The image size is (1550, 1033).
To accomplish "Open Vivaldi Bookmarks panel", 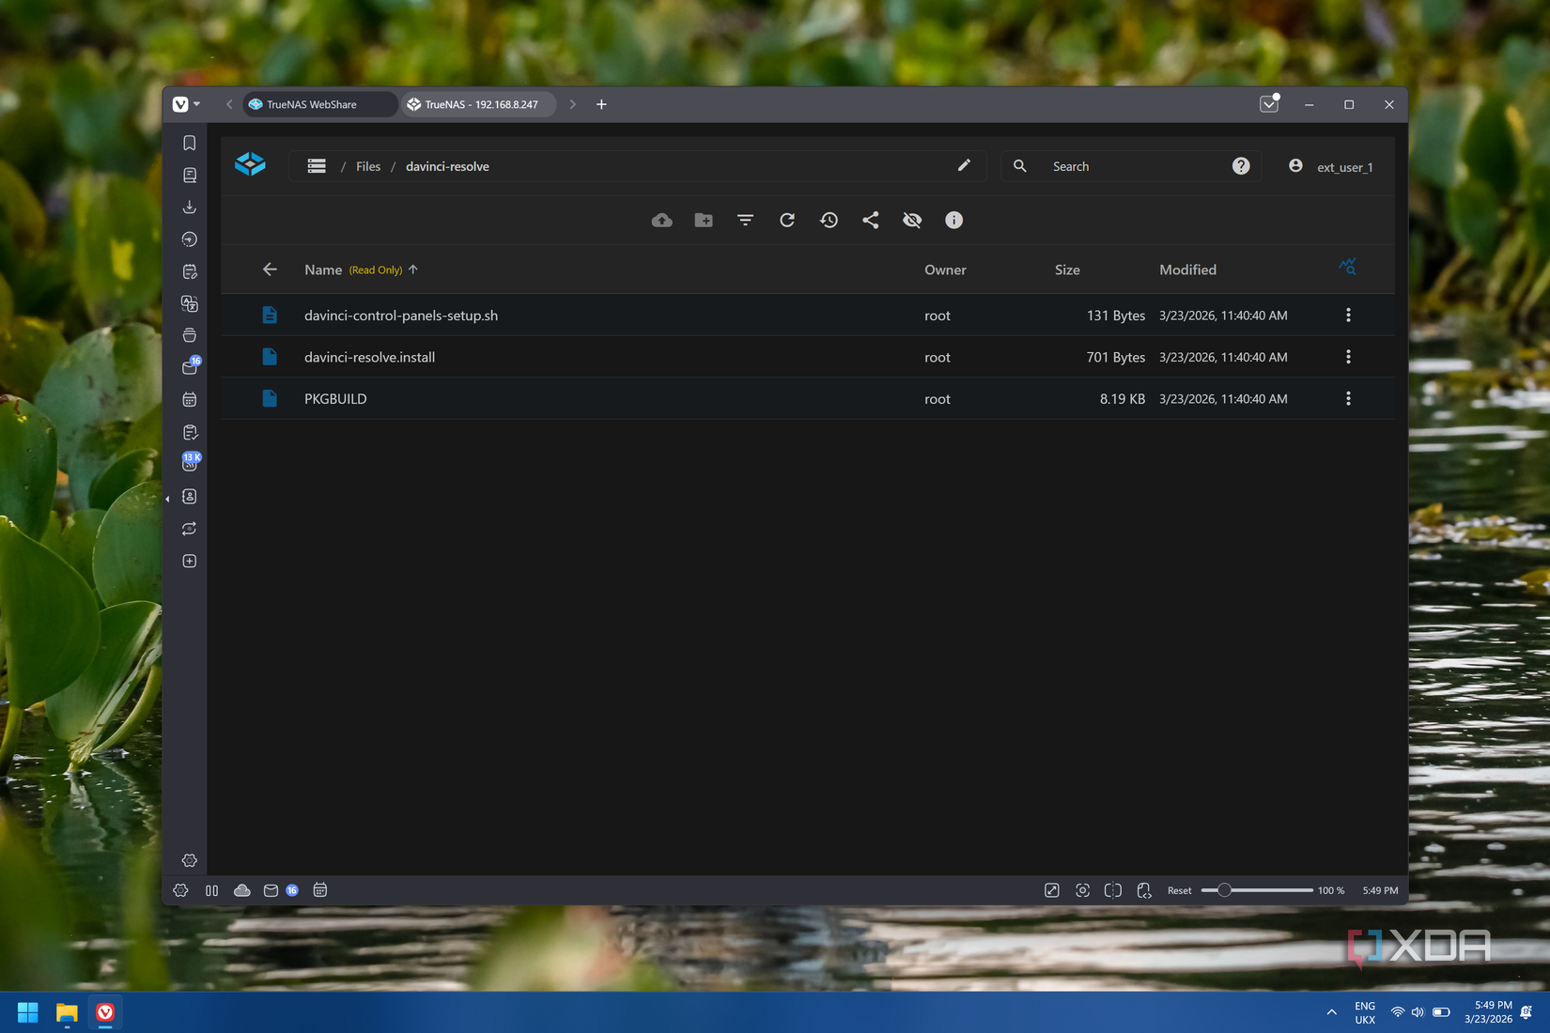I will [189, 143].
